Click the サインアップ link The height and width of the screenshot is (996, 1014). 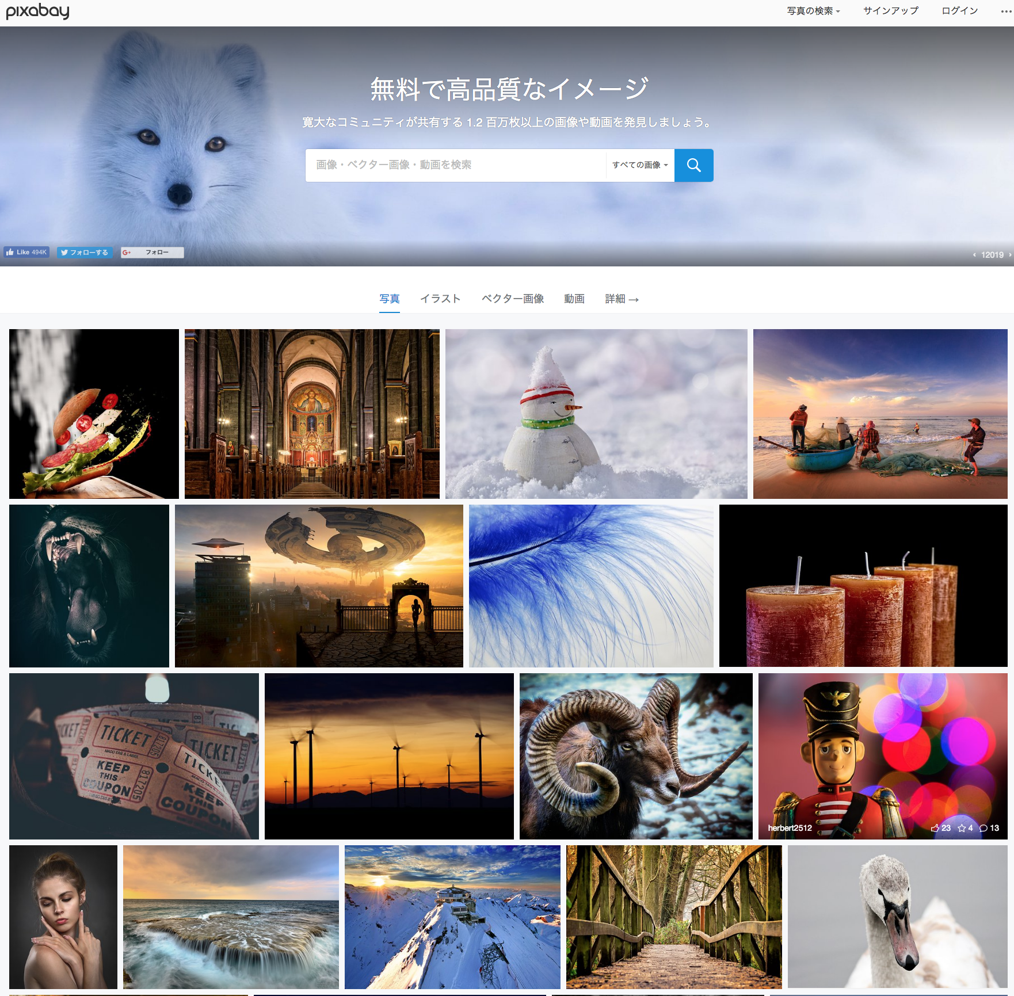coord(890,11)
